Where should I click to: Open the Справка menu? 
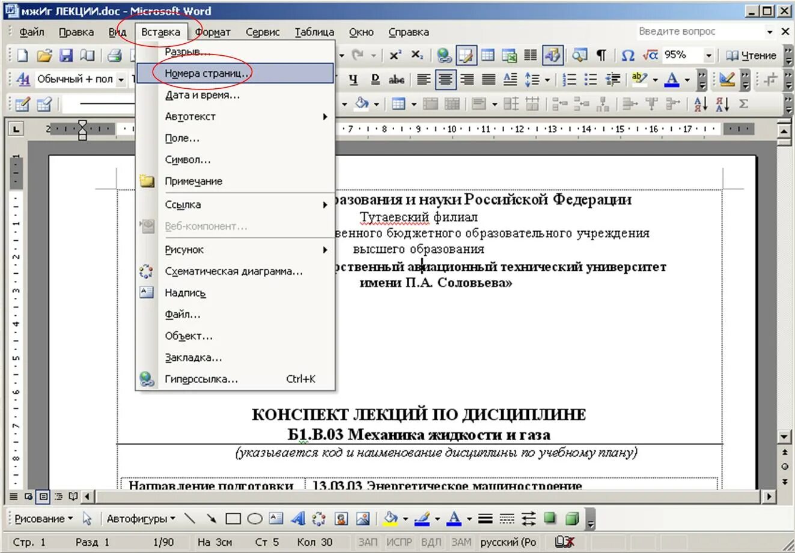pos(409,32)
